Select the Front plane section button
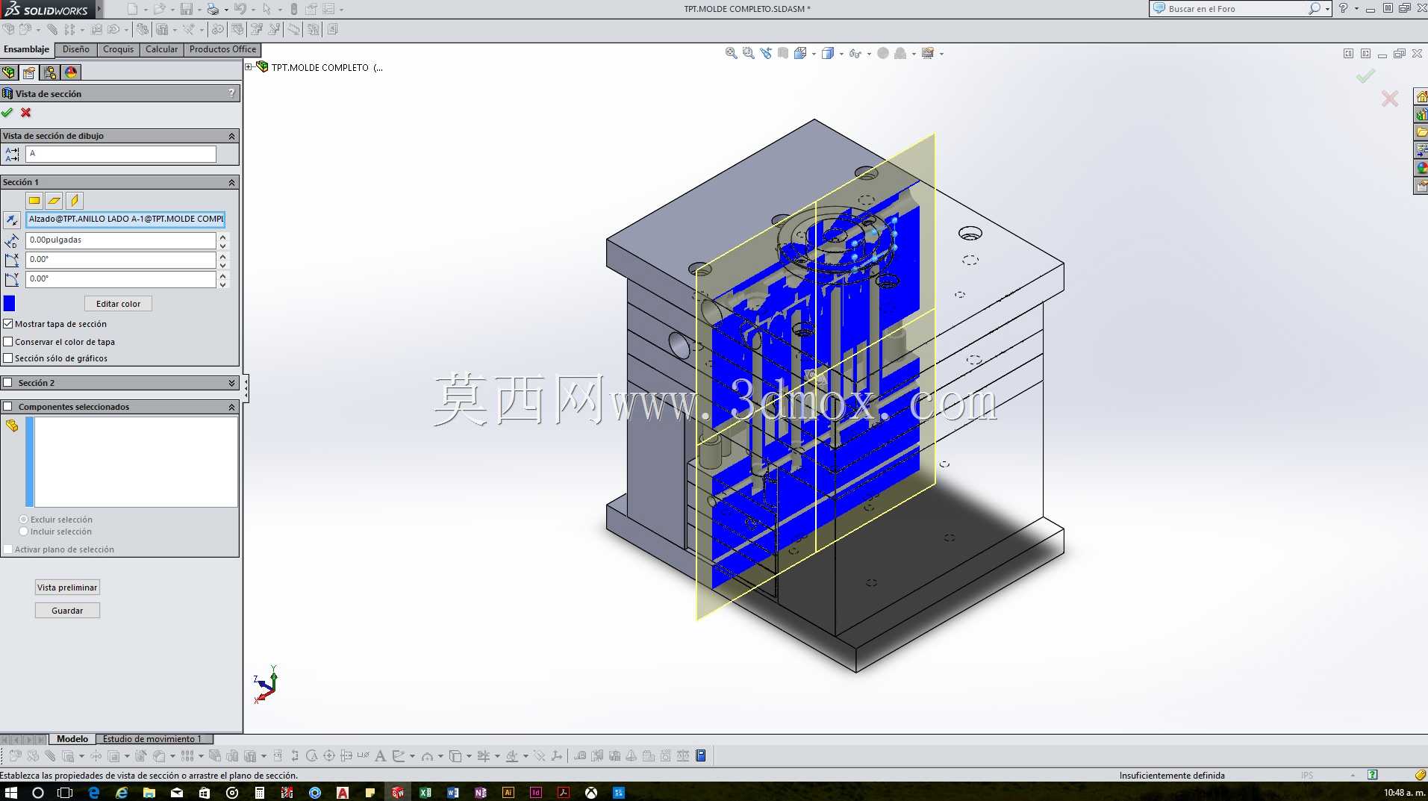The width and height of the screenshot is (1428, 801). point(34,200)
